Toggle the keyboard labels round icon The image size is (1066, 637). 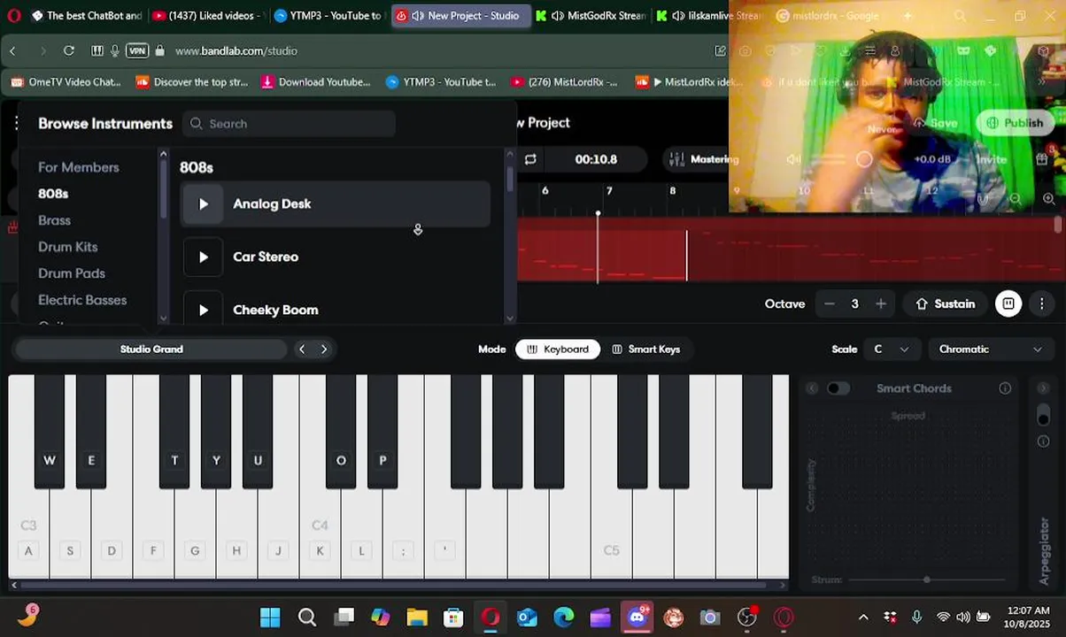pyautogui.click(x=1008, y=303)
